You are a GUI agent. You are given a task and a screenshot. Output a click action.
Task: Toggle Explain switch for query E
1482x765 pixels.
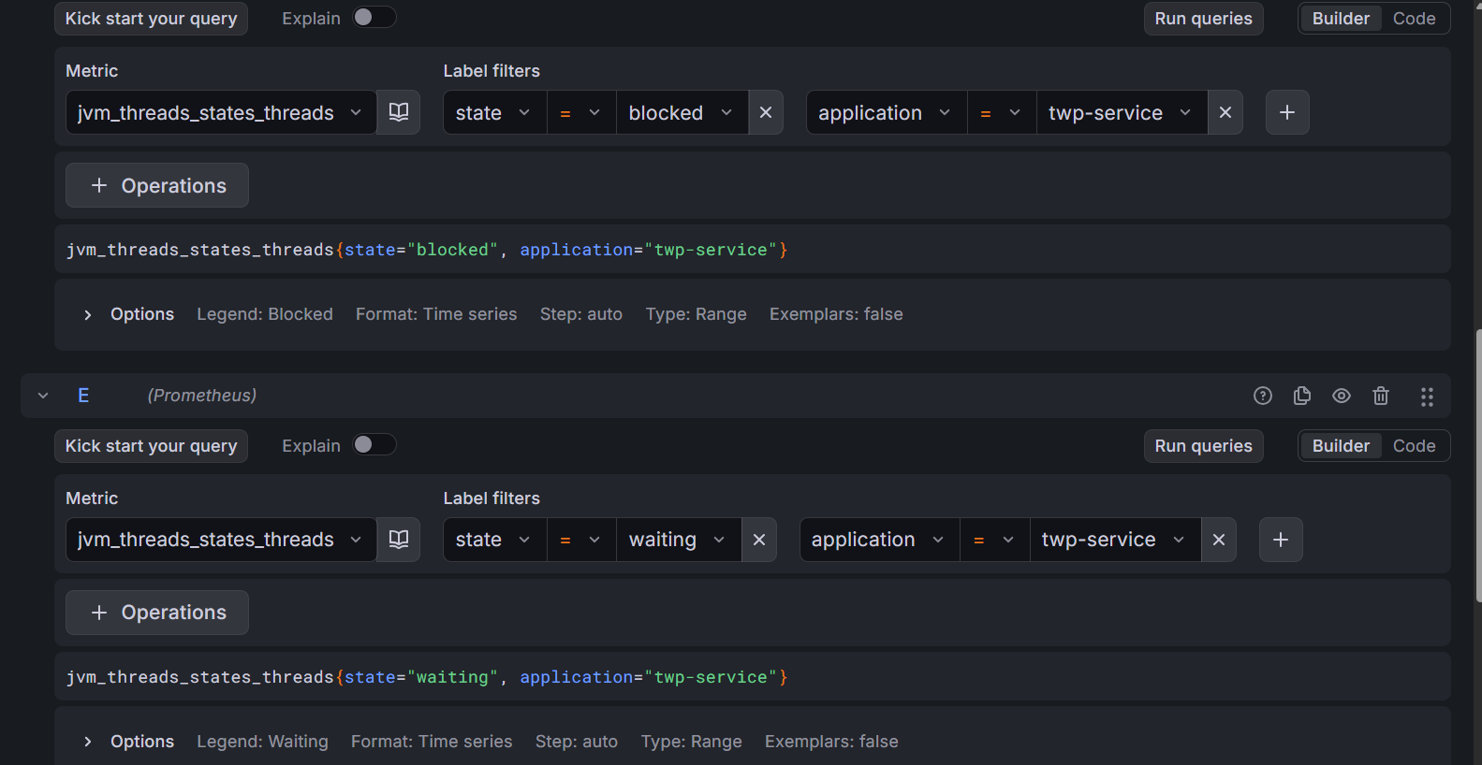tap(374, 444)
